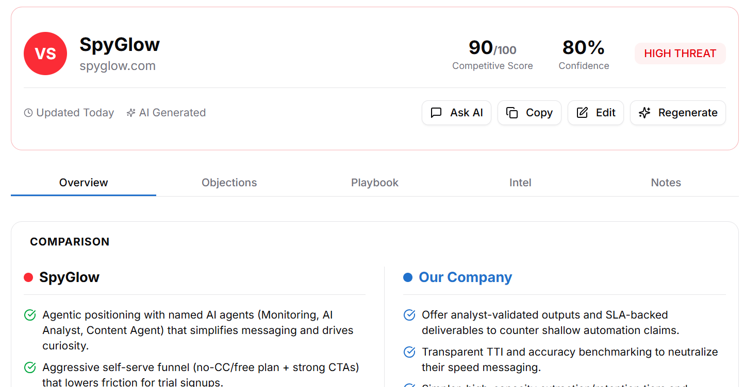Click the Edit pencil icon
Viewport: 744px width, 387px height.
tap(582, 113)
